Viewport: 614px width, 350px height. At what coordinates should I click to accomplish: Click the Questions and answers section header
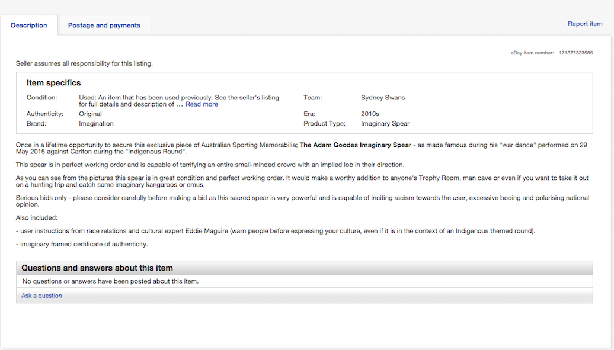point(97,268)
